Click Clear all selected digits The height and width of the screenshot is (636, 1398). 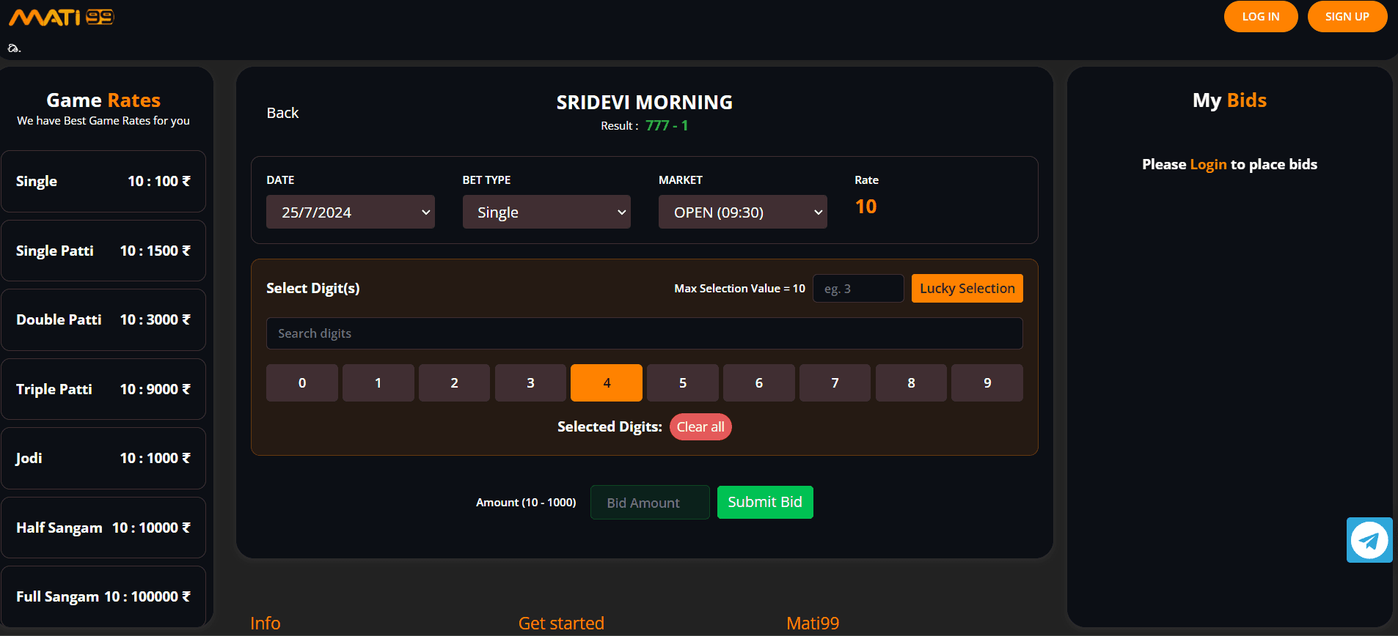click(700, 427)
